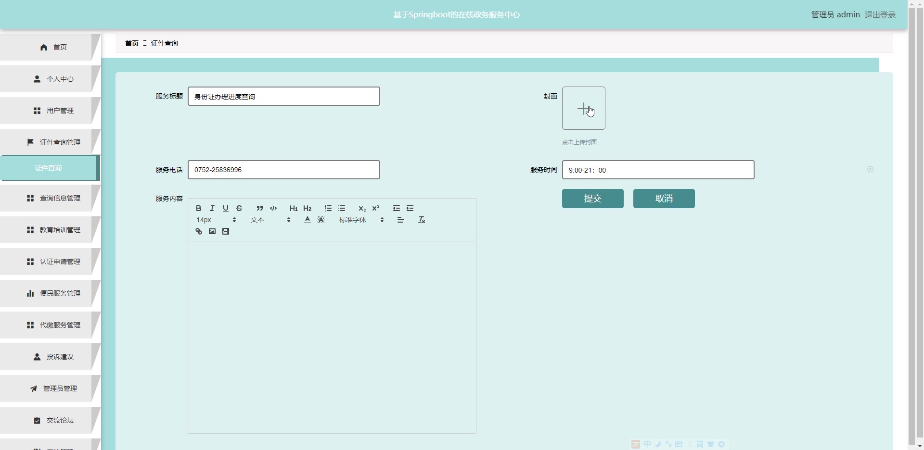The image size is (924, 450).
Task: Click the 退出登录 logout link
Action: point(880,15)
